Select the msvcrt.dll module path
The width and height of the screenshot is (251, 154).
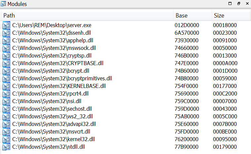pos(51,132)
